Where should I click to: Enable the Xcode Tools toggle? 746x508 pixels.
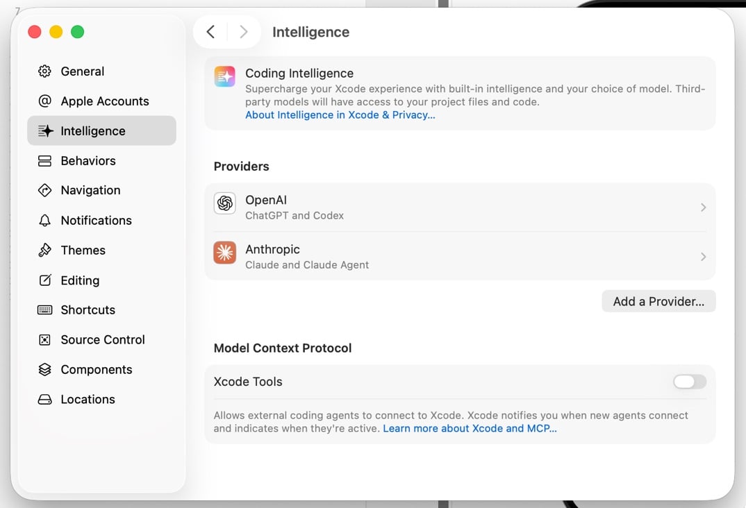[689, 382]
